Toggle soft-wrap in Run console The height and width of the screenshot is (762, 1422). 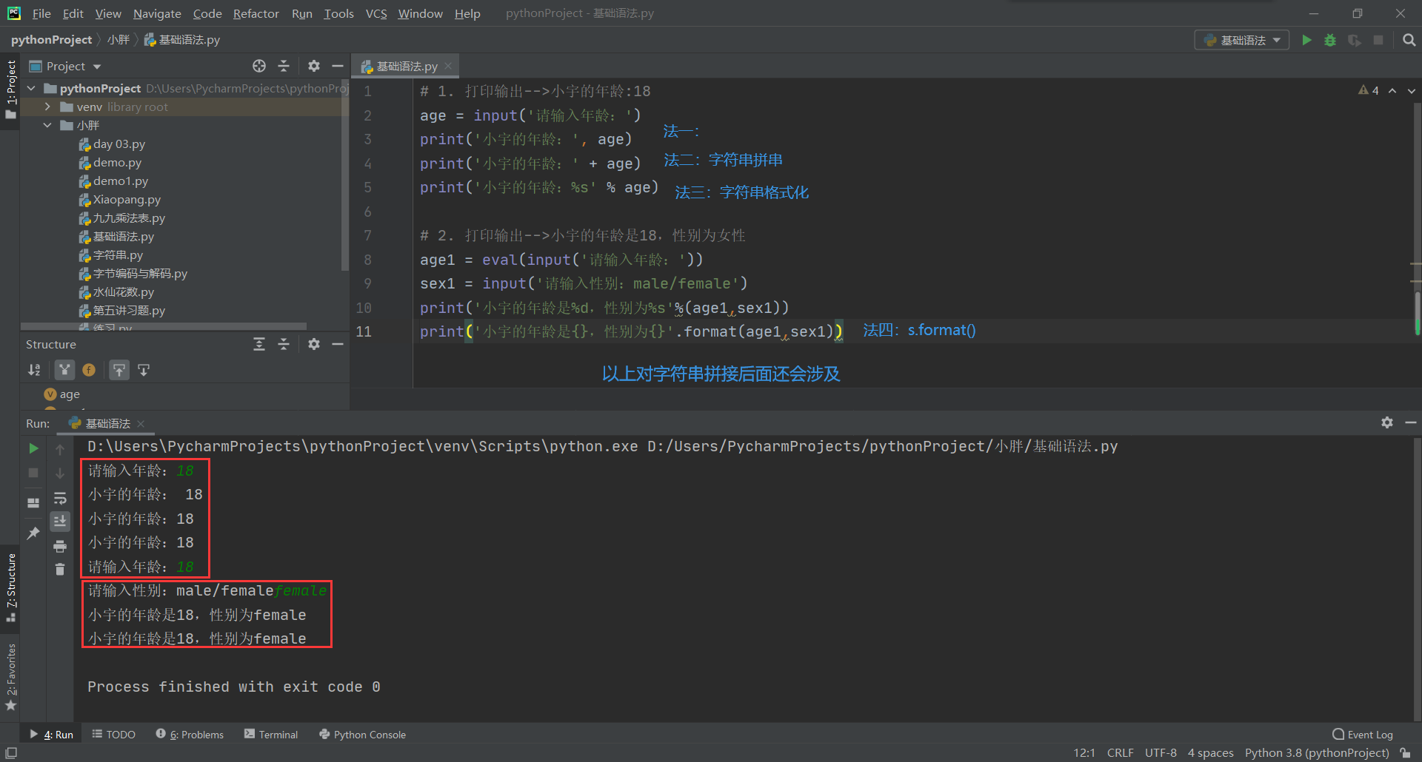(x=60, y=498)
